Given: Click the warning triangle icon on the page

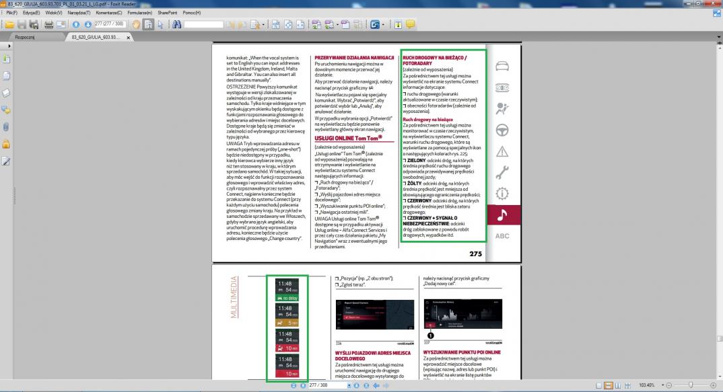Looking at the screenshot, I should click(502, 151).
